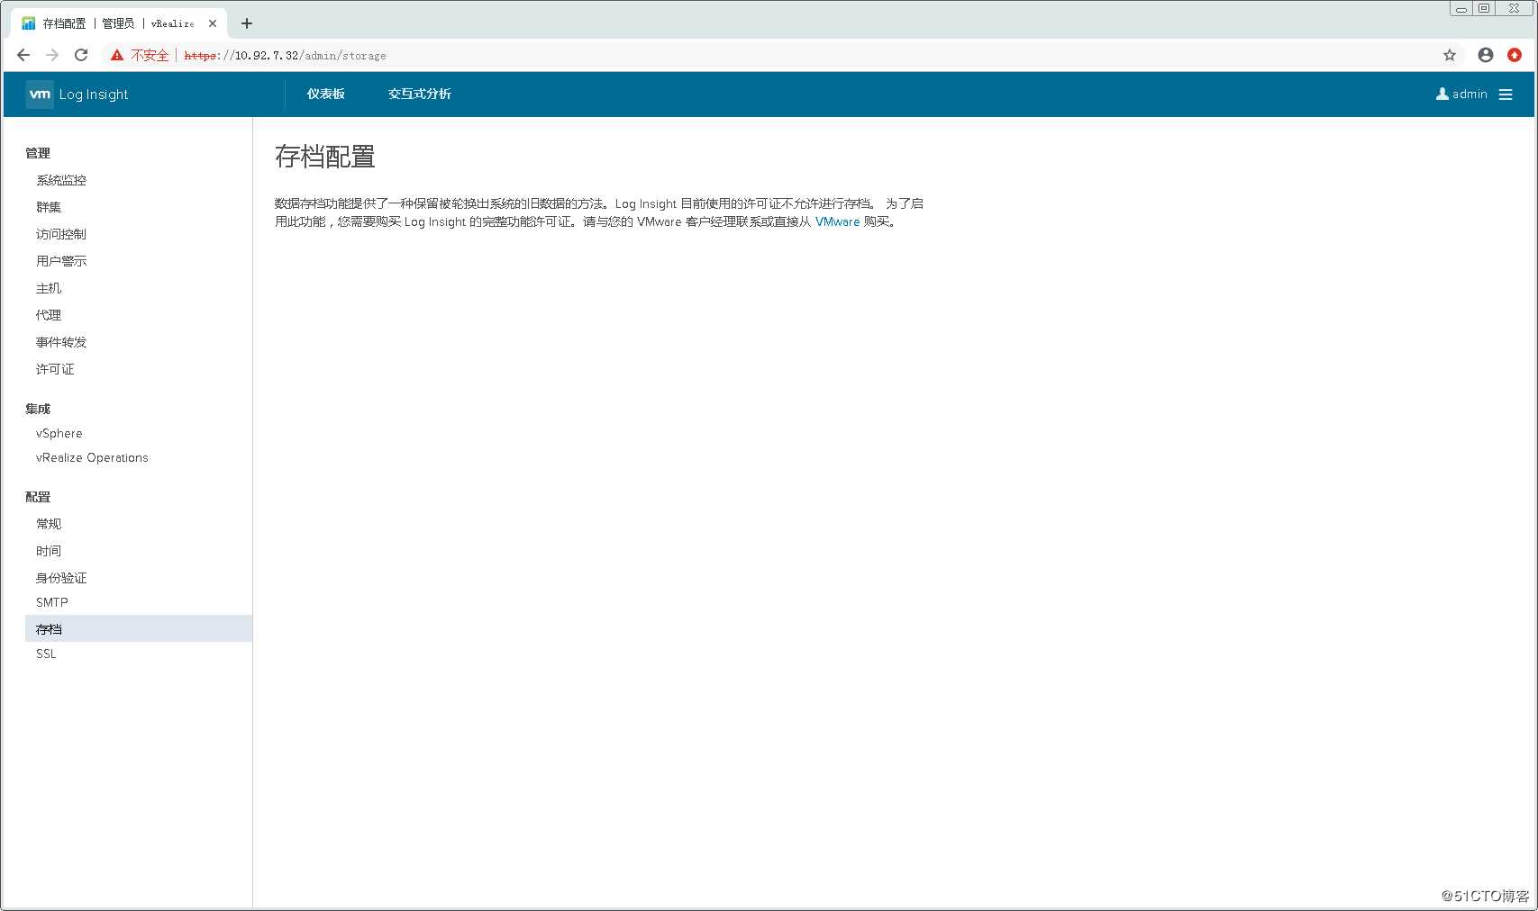
Task: Click the 配置 section header
Action: pos(38,497)
